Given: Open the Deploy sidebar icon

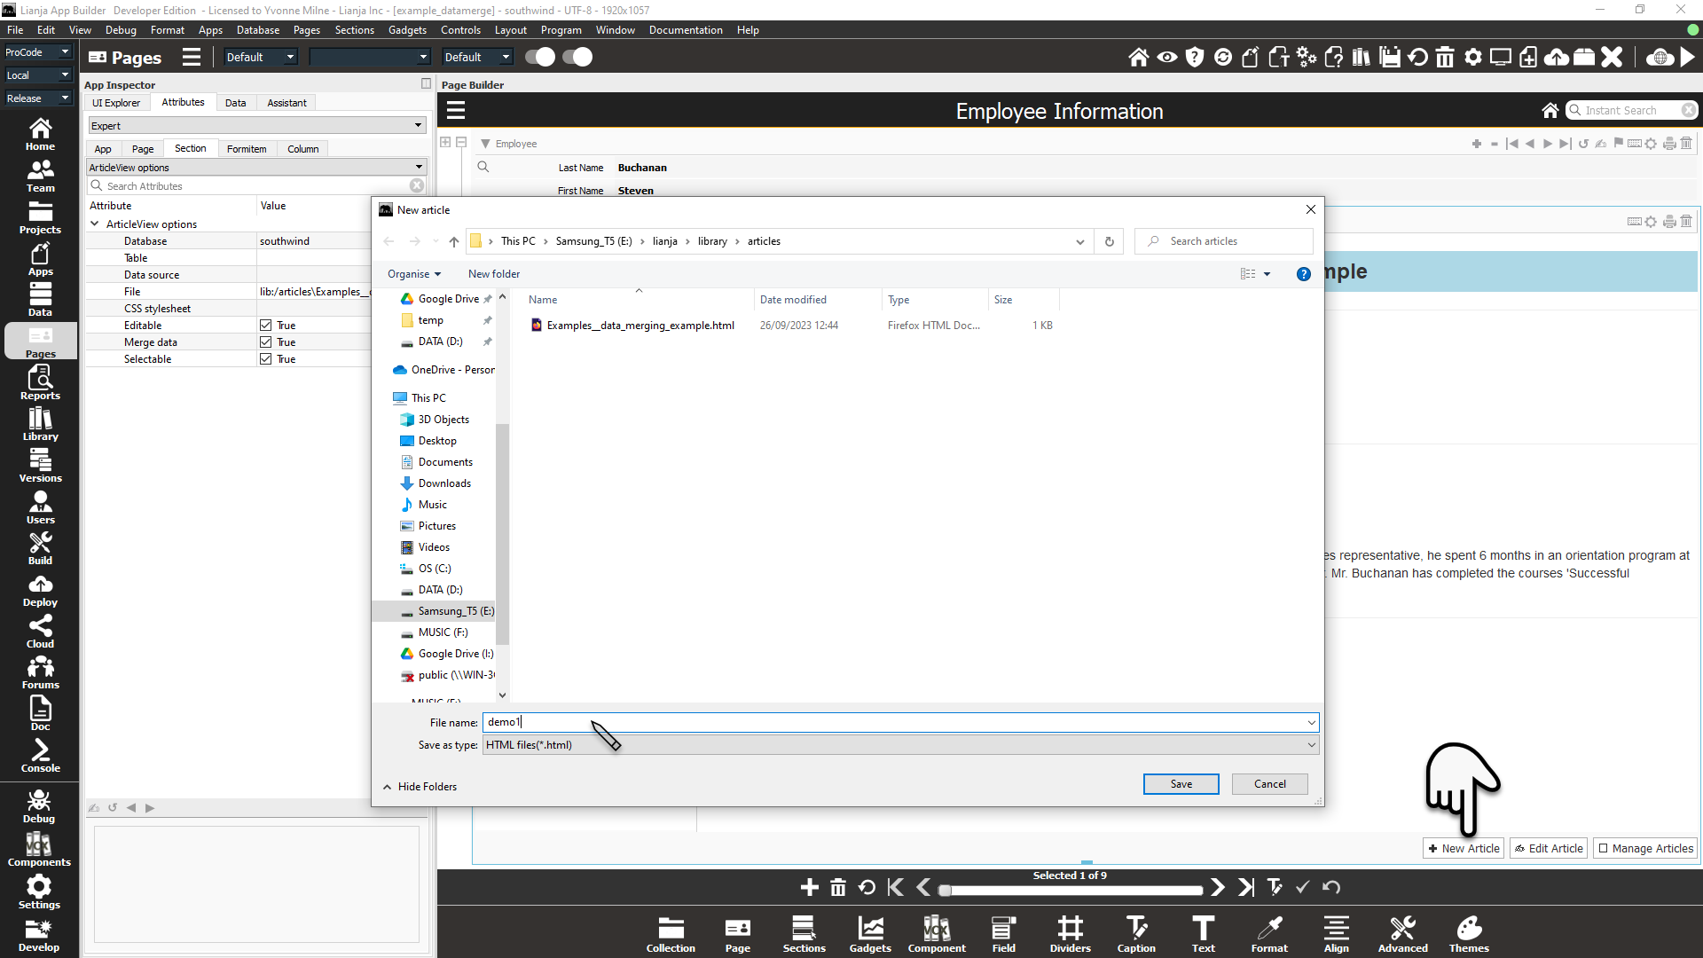Looking at the screenshot, I should click(x=40, y=590).
